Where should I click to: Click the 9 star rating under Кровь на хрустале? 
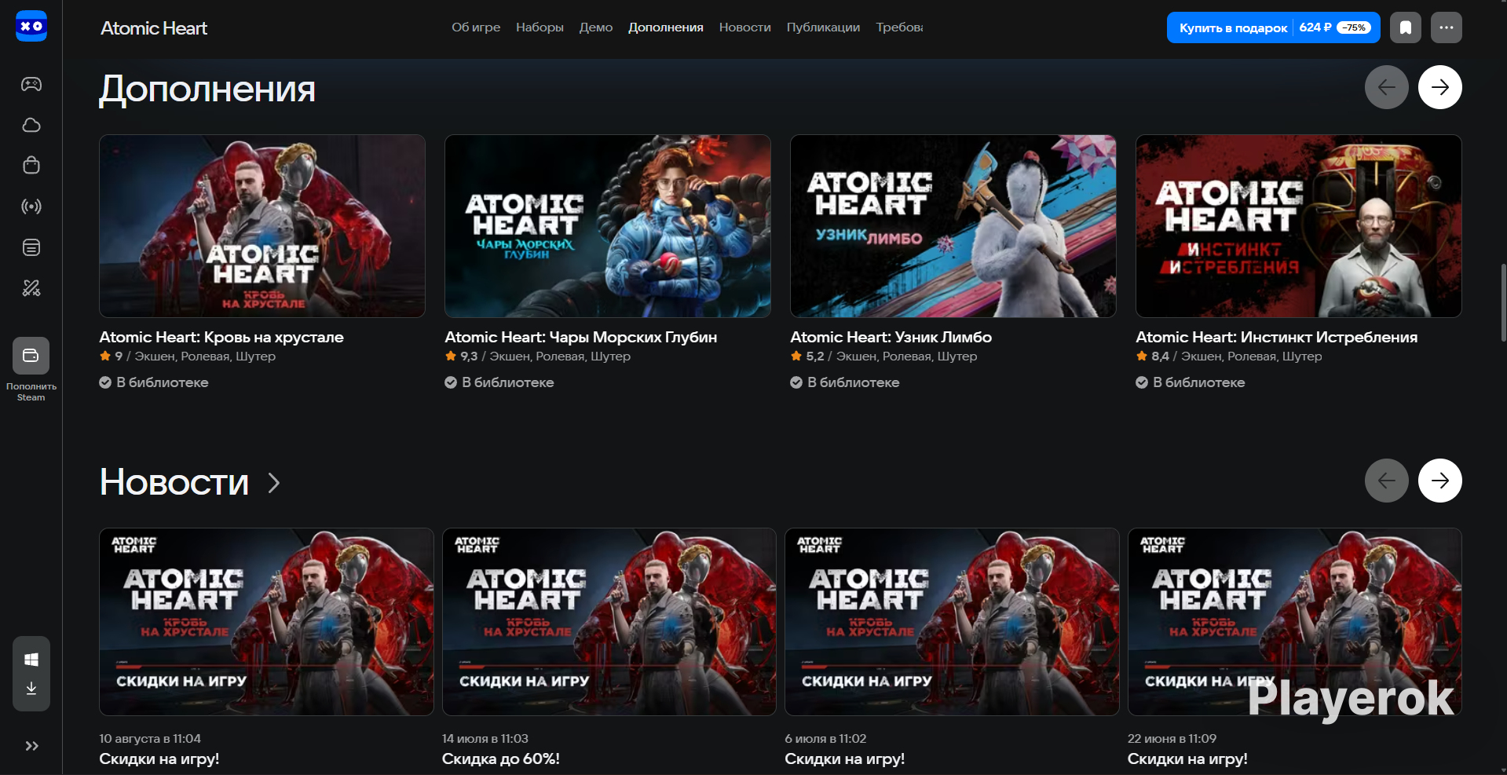pos(111,356)
